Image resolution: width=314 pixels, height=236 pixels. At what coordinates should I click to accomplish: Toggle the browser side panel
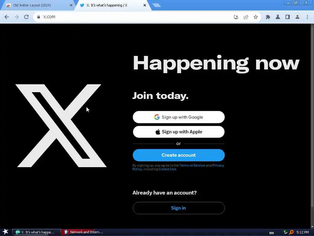288,17
